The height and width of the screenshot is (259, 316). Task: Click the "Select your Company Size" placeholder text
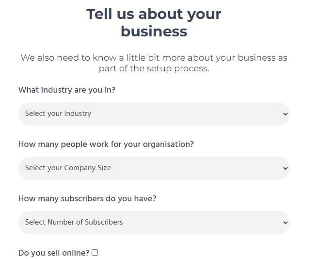click(68, 168)
